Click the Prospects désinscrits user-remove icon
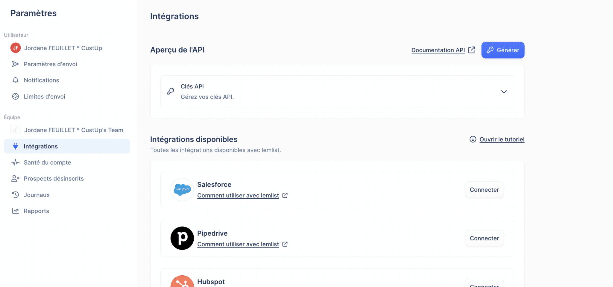The height and width of the screenshot is (287, 613). pos(15,179)
